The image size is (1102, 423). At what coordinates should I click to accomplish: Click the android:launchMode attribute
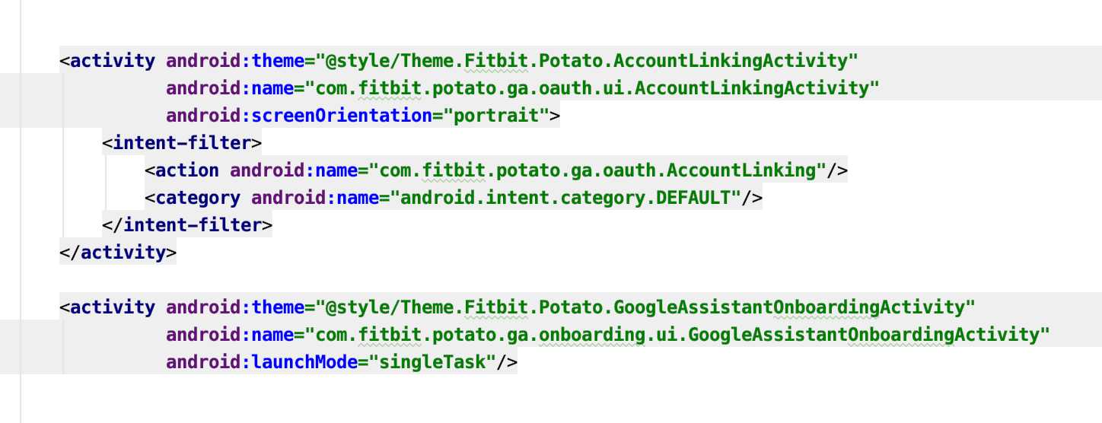262,362
